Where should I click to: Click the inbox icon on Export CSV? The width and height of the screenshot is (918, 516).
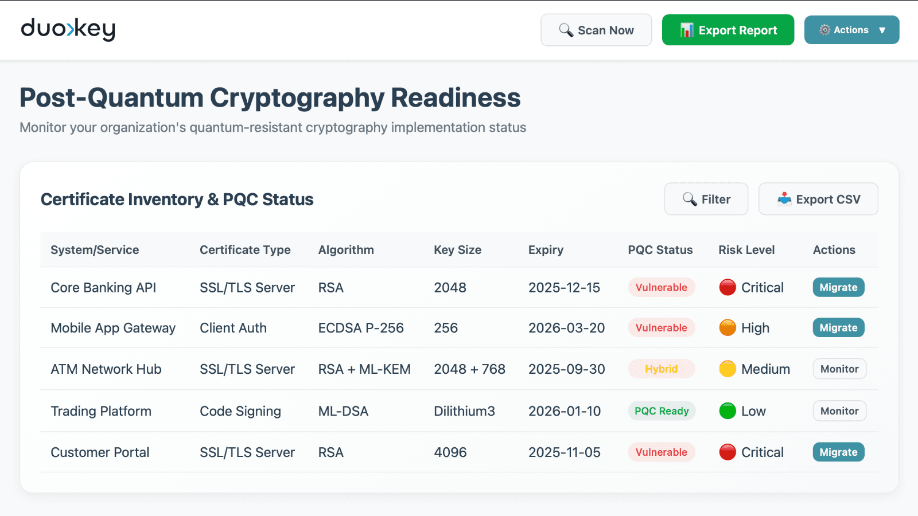[784, 200]
